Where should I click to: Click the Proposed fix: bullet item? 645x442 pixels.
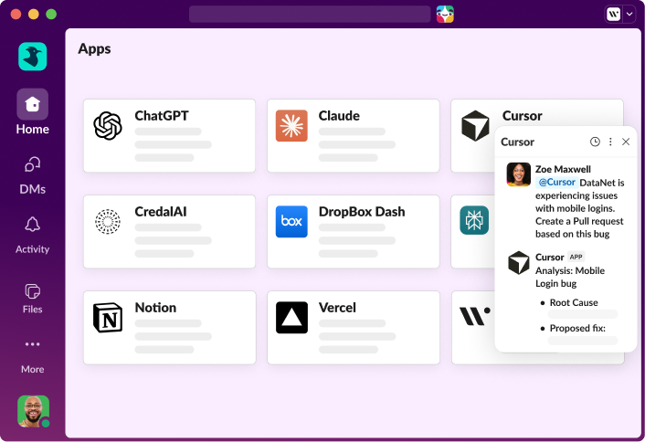pyautogui.click(x=577, y=328)
